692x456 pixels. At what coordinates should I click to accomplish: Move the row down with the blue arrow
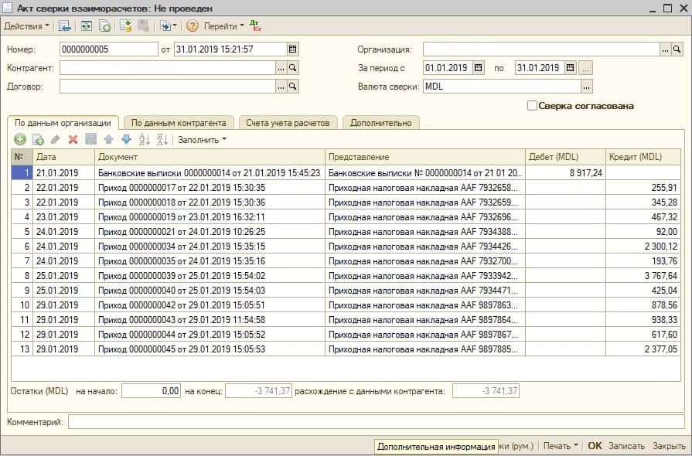pyautogui.click(x=126, y=140)
